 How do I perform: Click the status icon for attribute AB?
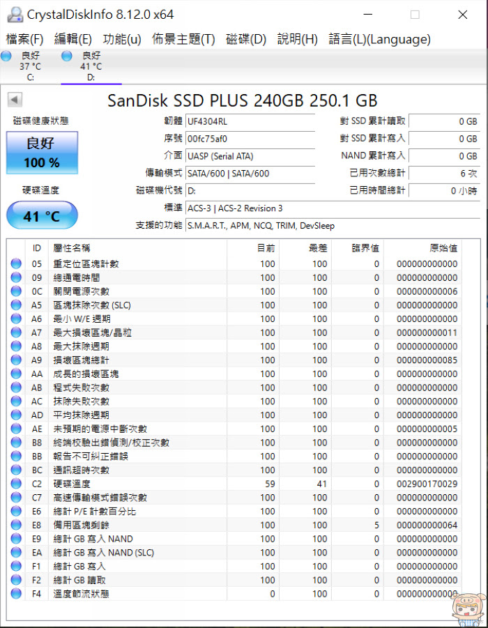(16, 388)
